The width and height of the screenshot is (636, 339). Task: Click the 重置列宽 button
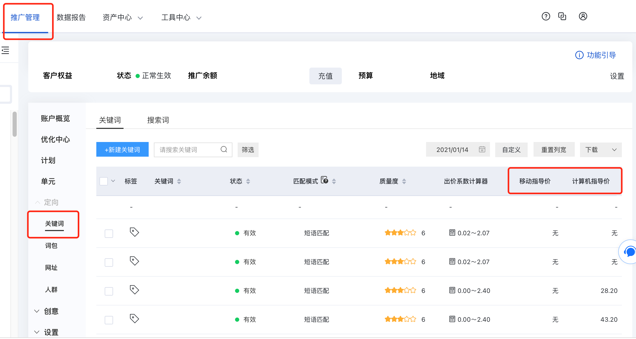554,150
